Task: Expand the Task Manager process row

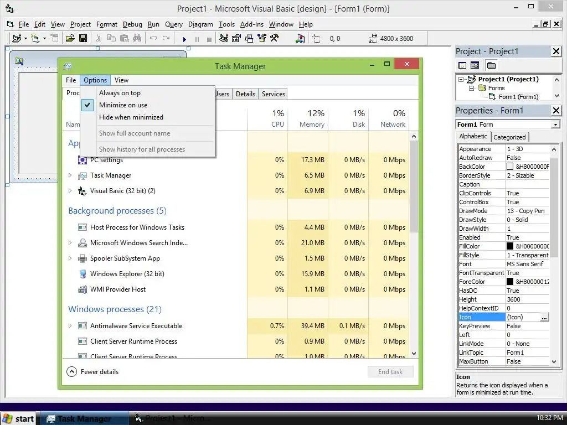Action: (70, 175)
